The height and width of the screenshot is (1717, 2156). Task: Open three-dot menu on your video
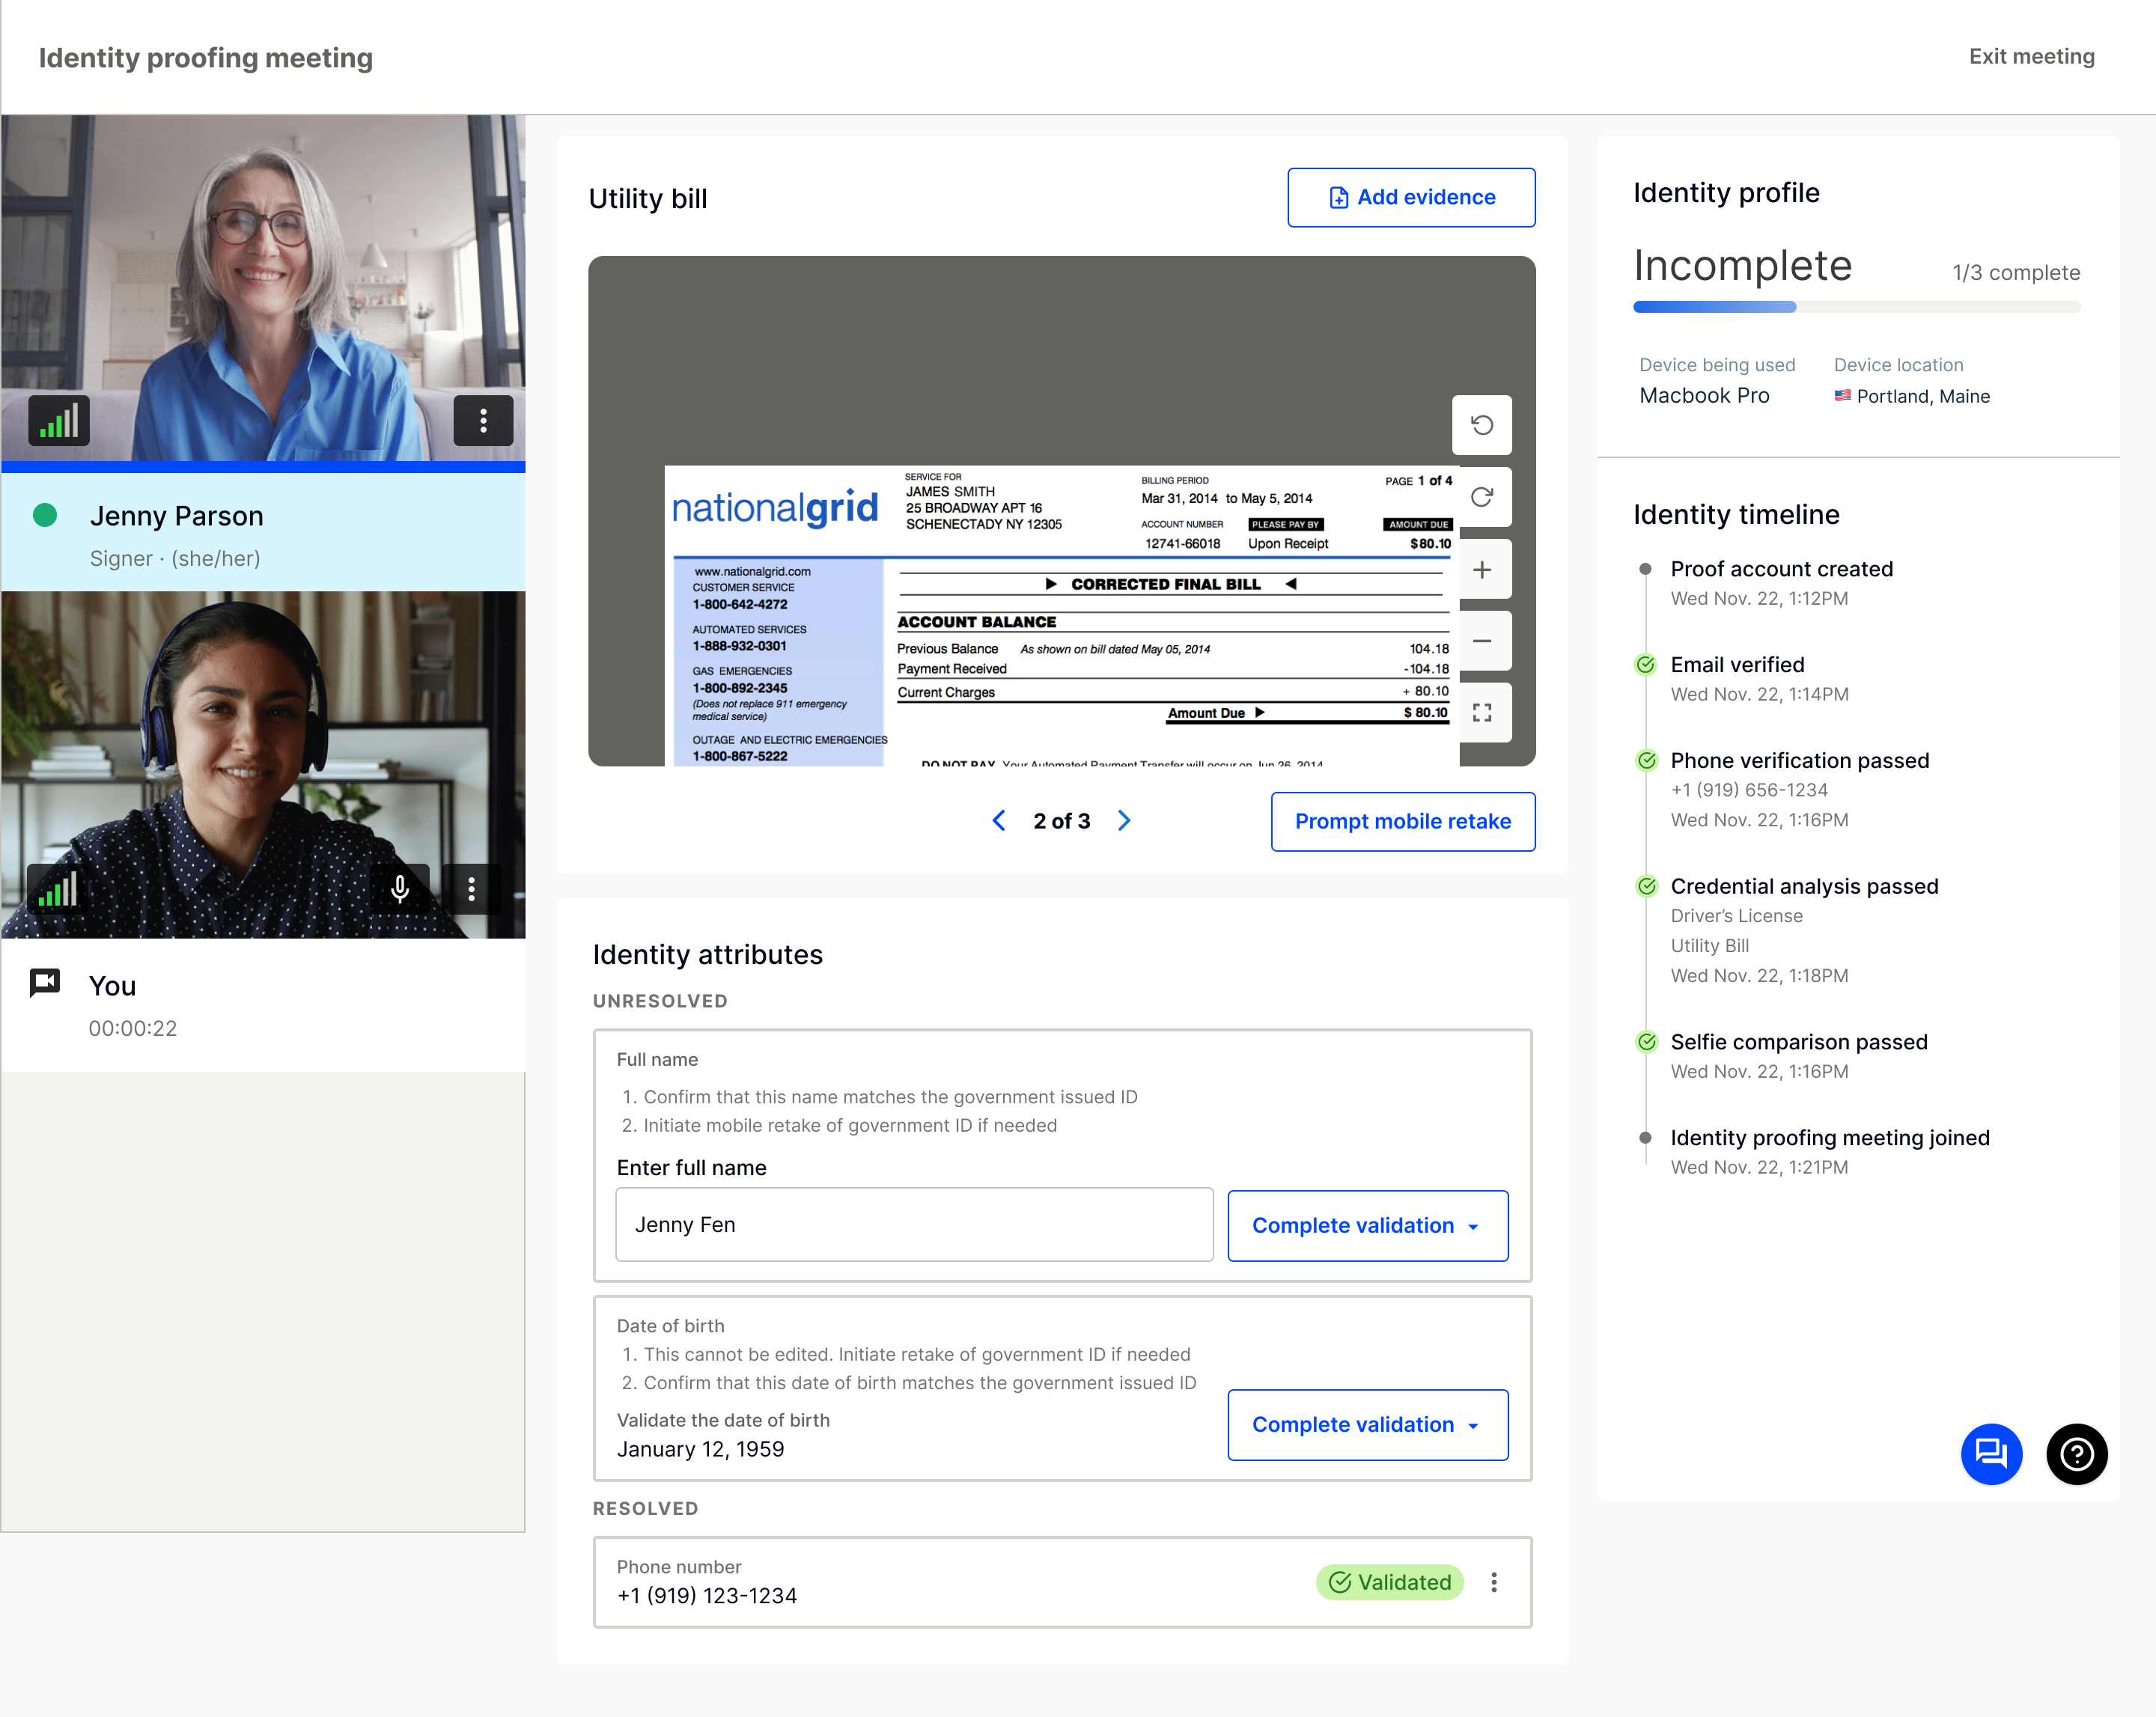click(471, 889)
